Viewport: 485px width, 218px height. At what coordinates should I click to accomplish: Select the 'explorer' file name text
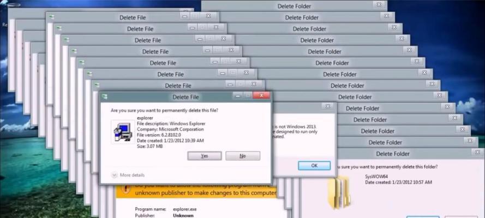[144, 118]
